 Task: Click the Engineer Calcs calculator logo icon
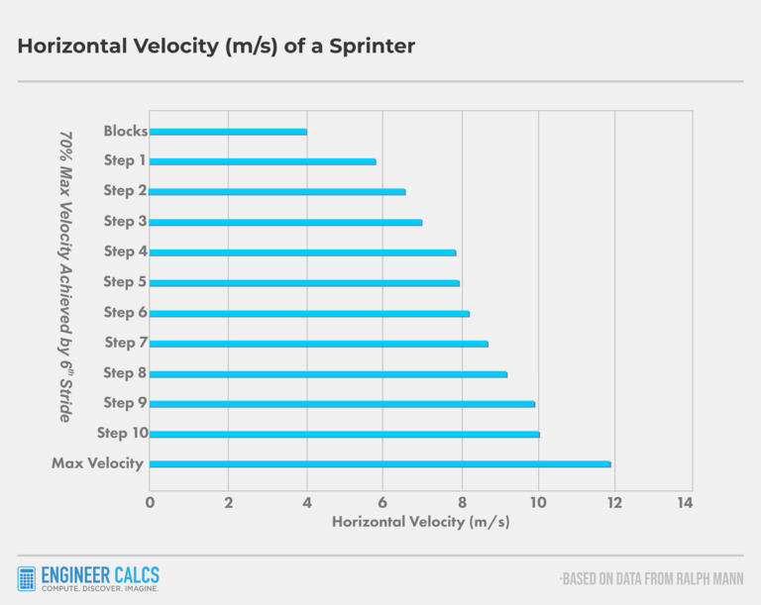pos(27,578)
